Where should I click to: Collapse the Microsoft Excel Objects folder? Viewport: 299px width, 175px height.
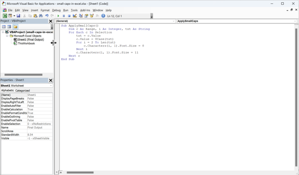[7, 36]
